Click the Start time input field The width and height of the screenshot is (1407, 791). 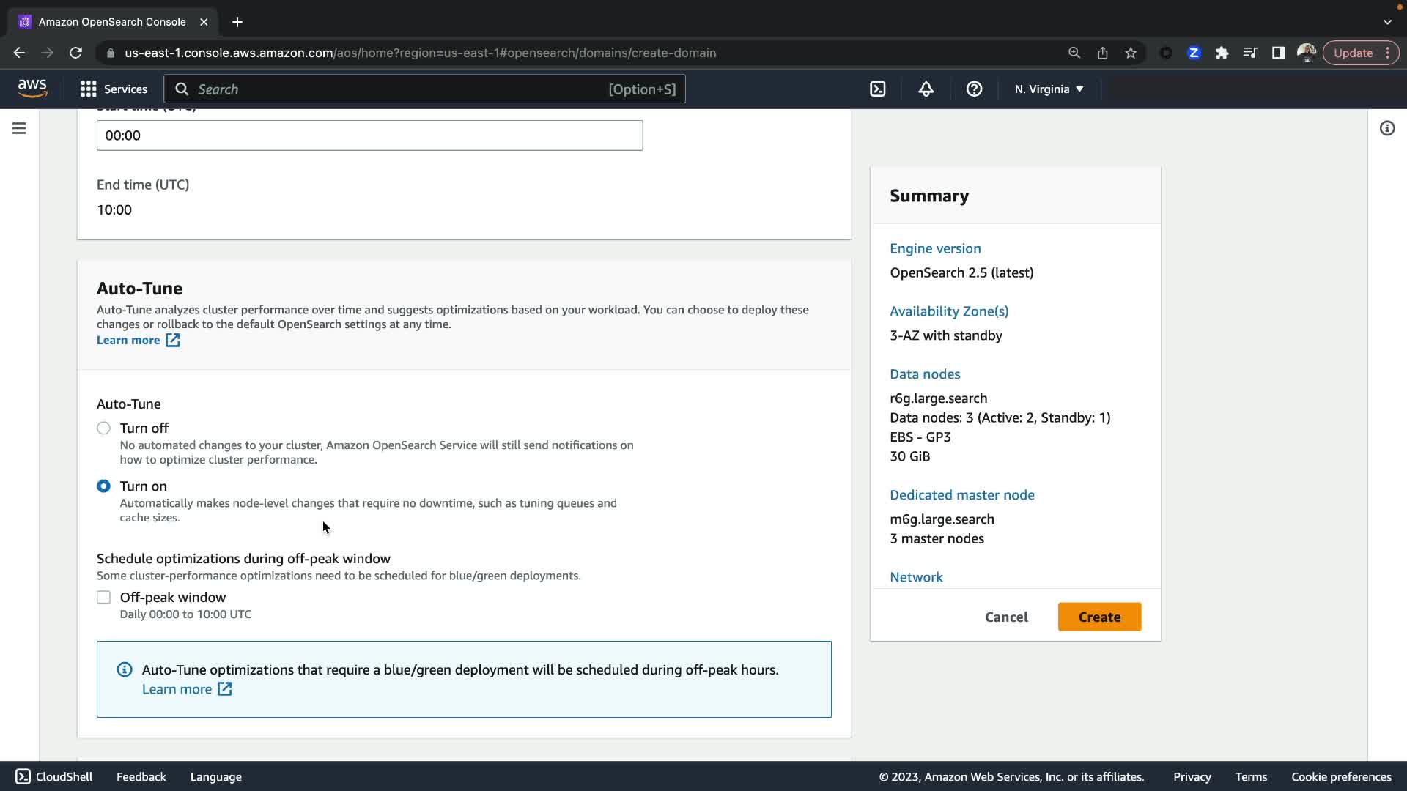(369, 135)
